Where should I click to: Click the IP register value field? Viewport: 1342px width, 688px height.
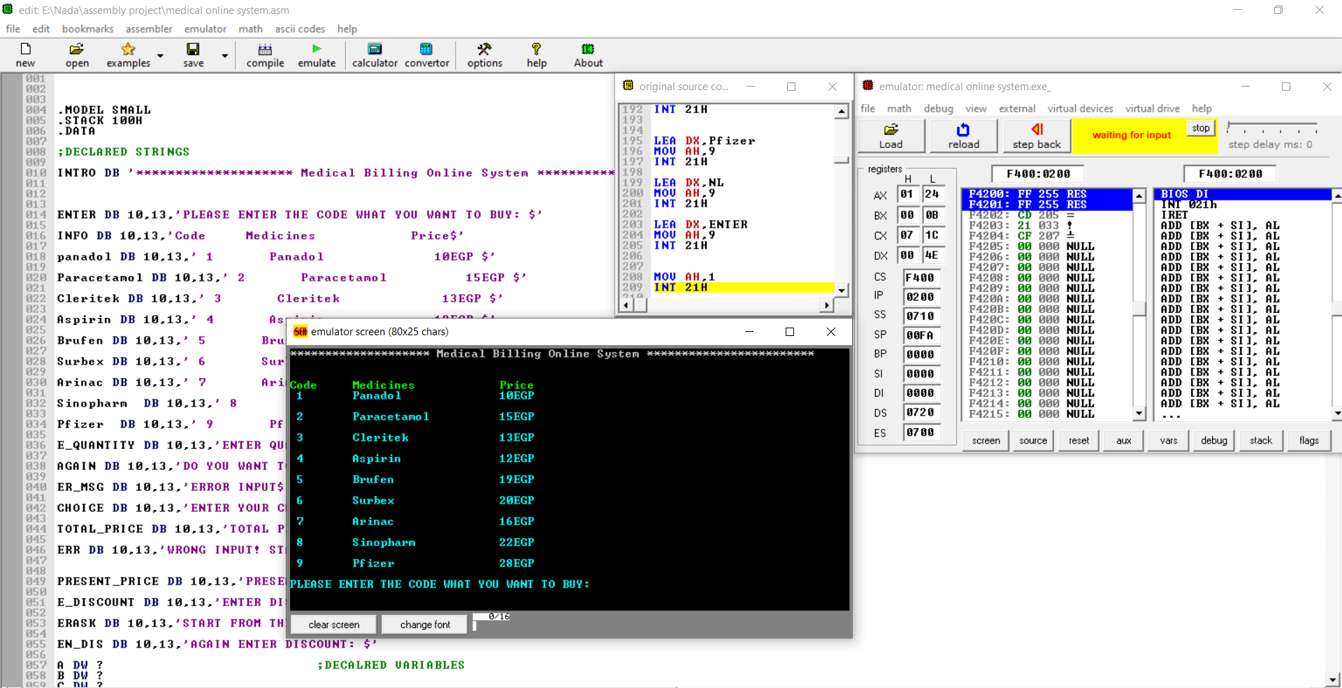coord(921,297)
